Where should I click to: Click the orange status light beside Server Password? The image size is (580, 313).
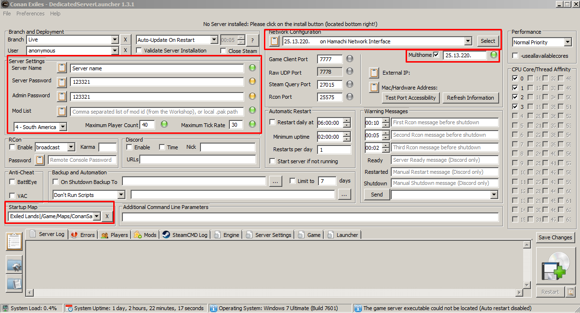252,81
